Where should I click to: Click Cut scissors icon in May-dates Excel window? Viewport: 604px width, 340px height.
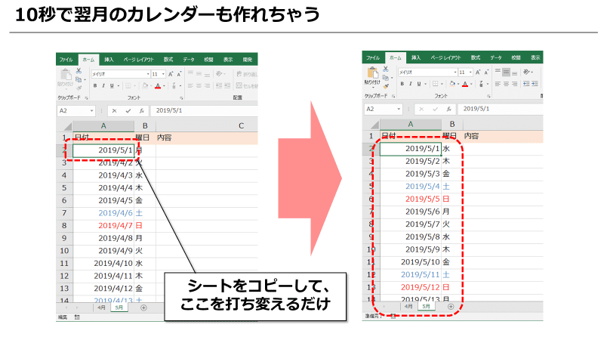point(386,69)
